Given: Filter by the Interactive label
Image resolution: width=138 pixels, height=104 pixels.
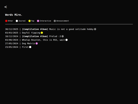Looking at the screenshot, I should 45,21.
